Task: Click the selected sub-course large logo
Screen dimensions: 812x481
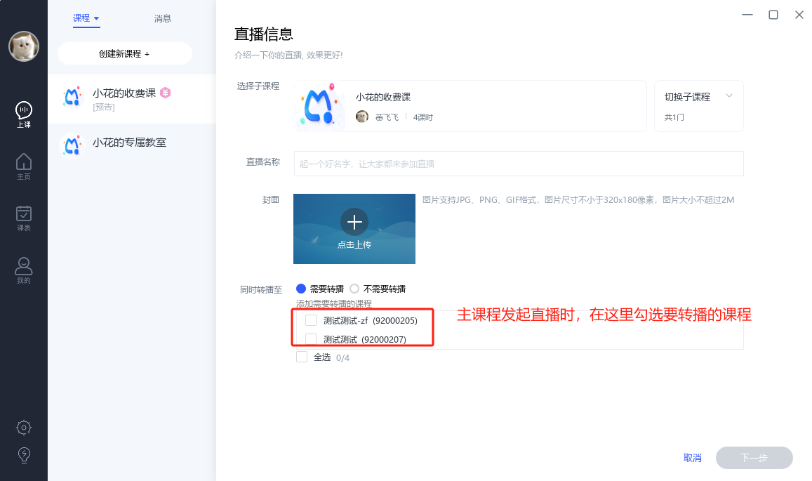Action: click(x=319, y=106)
